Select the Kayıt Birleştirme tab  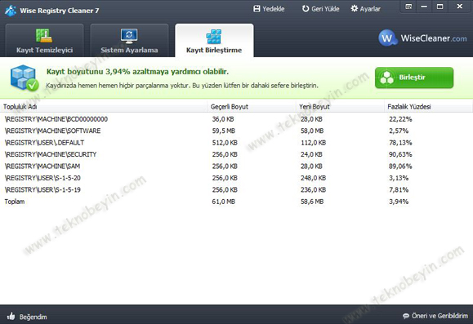click(x=214, y=40)
